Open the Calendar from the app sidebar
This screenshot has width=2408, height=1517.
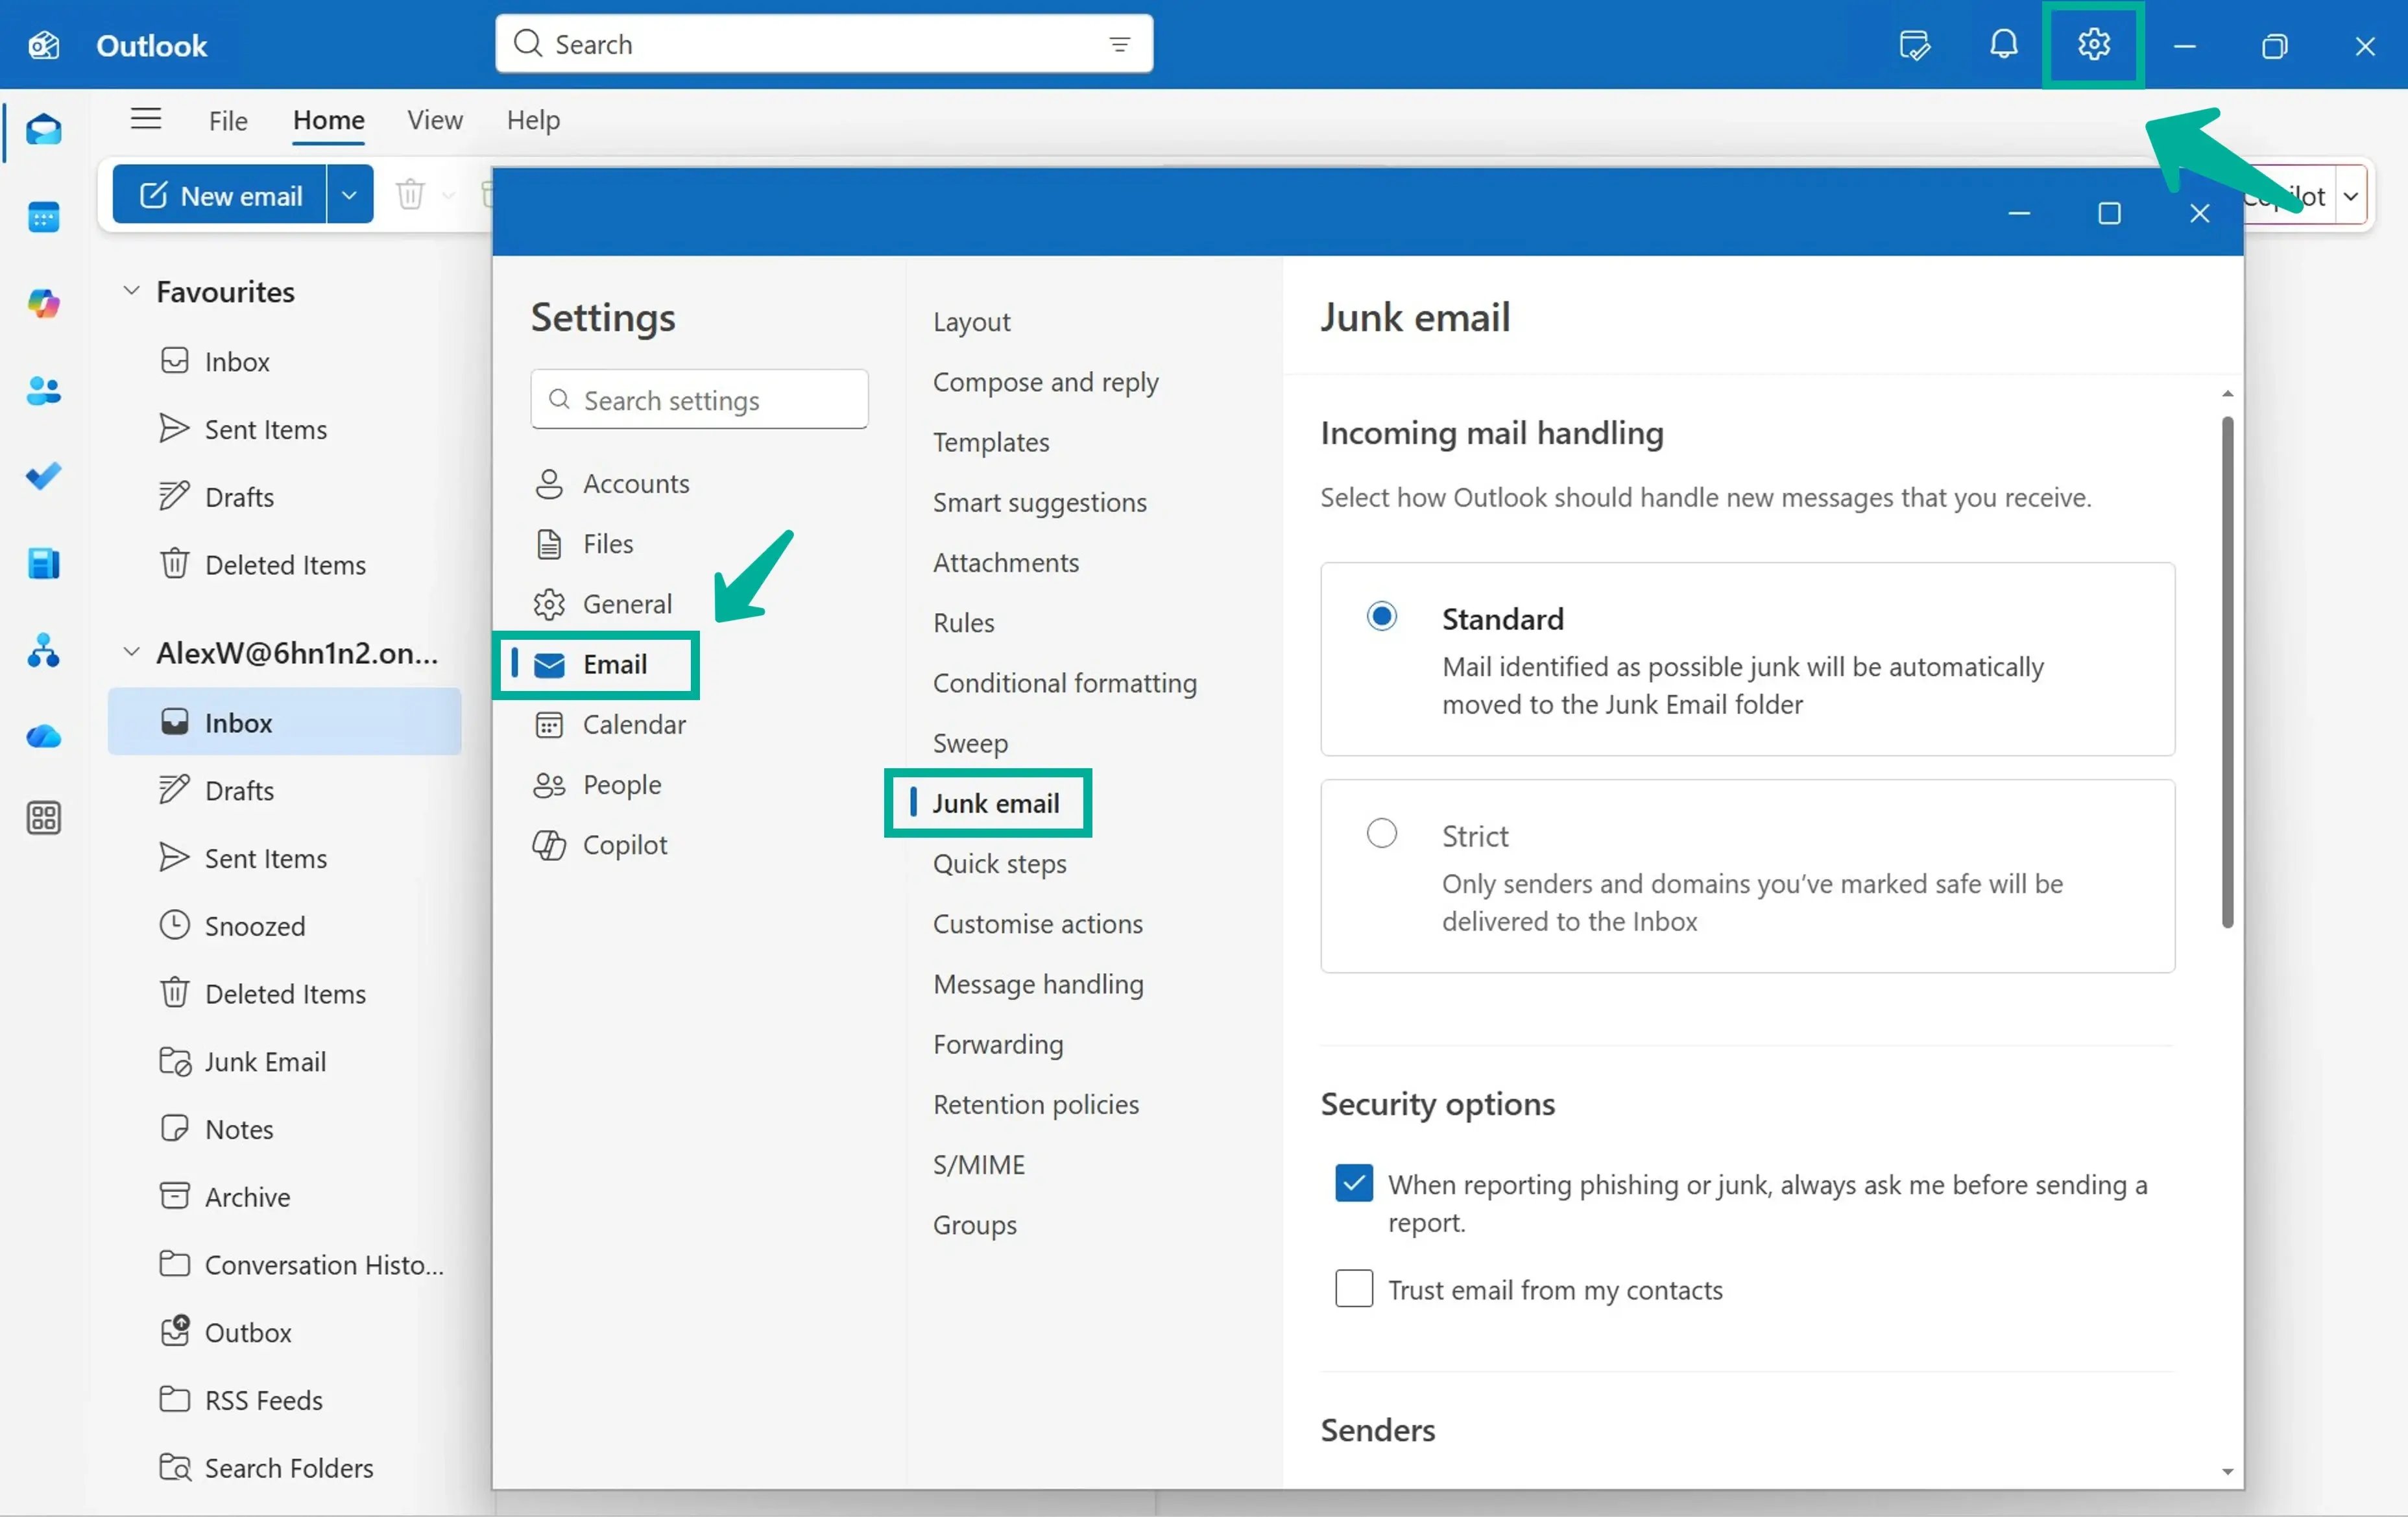click(x=45, y=217)
